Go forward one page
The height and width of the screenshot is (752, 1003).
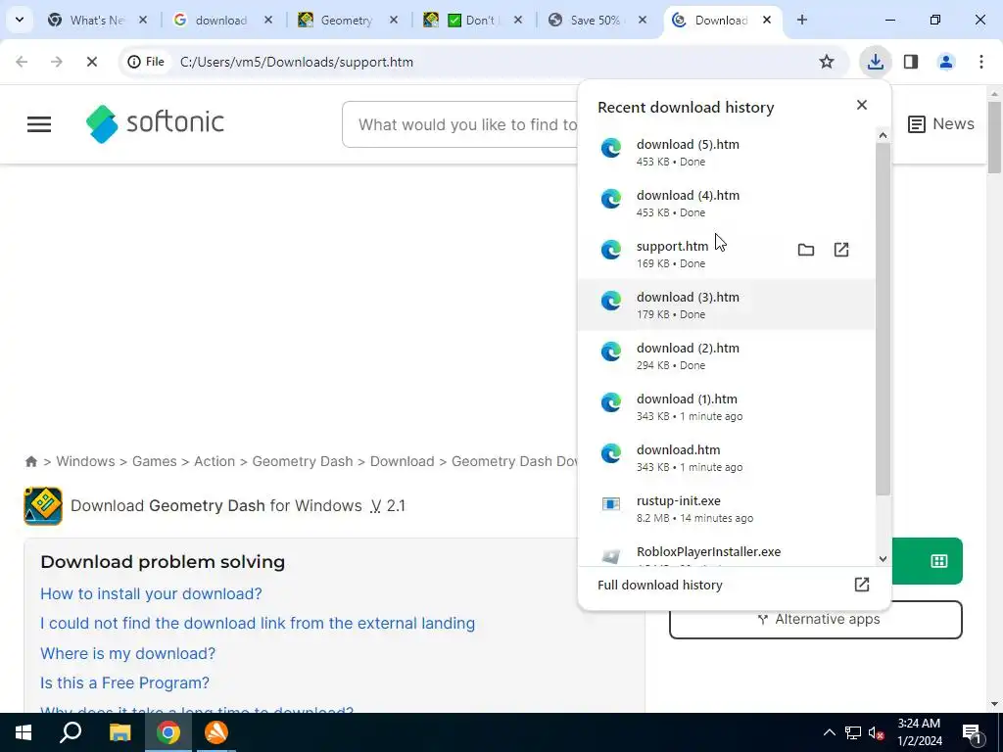pyautogui.click(x=56, y=62)
